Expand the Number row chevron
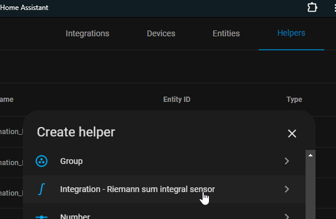Image resolution: width=336 pixels, height=219 pixels. [287, 216]
